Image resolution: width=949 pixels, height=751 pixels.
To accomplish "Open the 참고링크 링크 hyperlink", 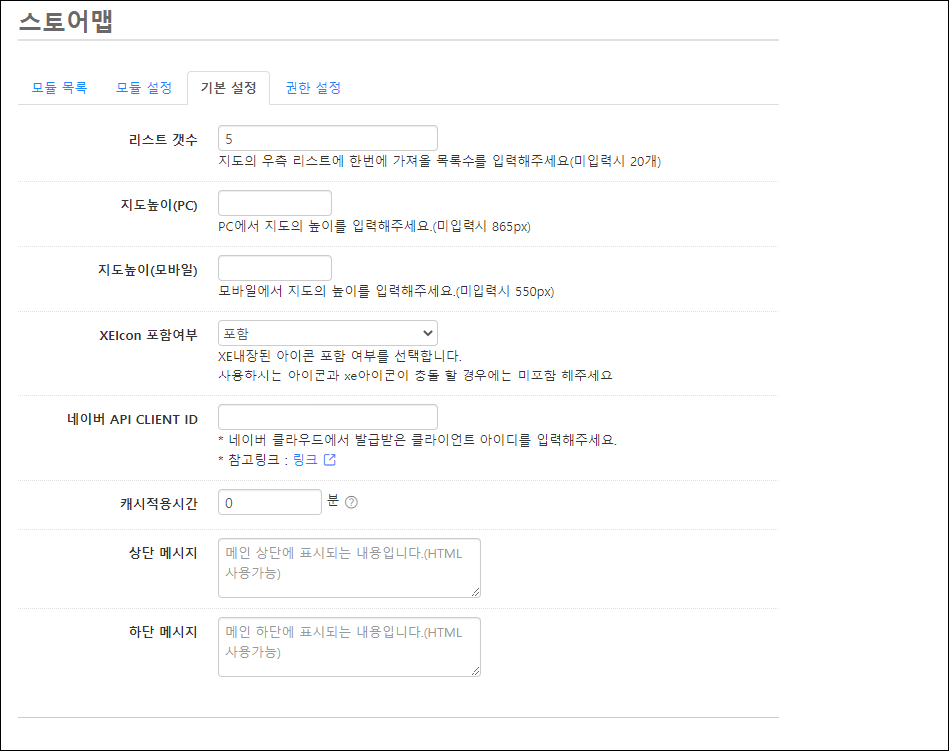I will coord(305,460).
